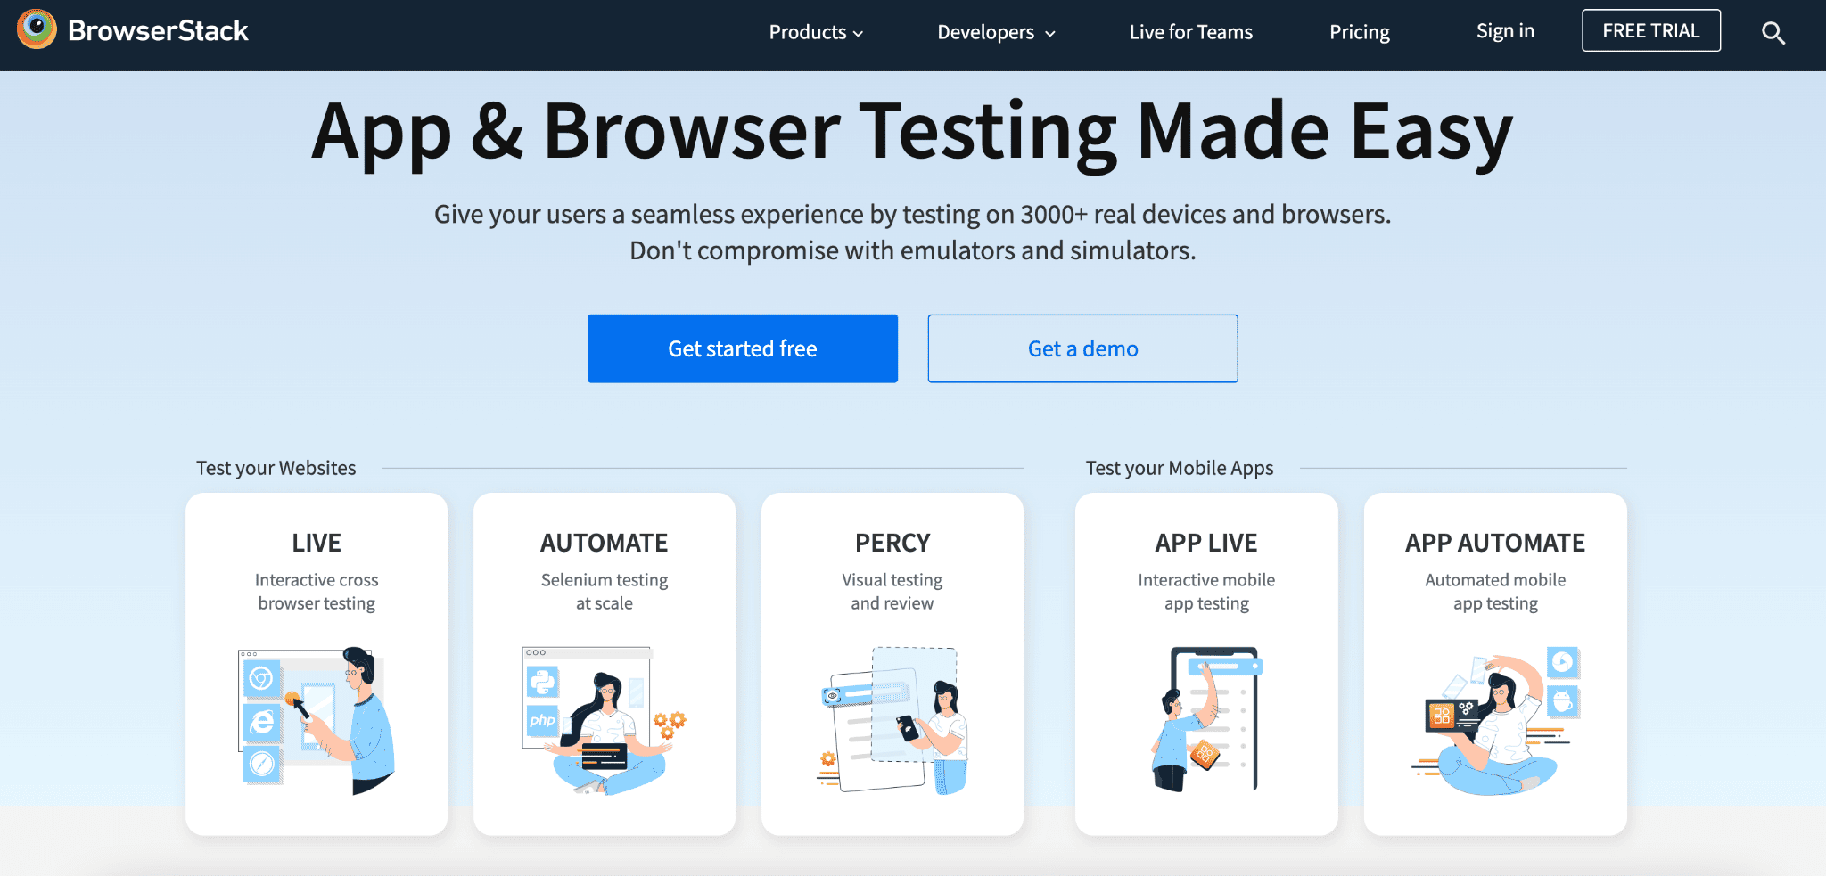
Task: Open the PERCY product title
Action: pos(892,543)
